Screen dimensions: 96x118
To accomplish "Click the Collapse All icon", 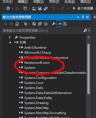I will click(40, 24).
